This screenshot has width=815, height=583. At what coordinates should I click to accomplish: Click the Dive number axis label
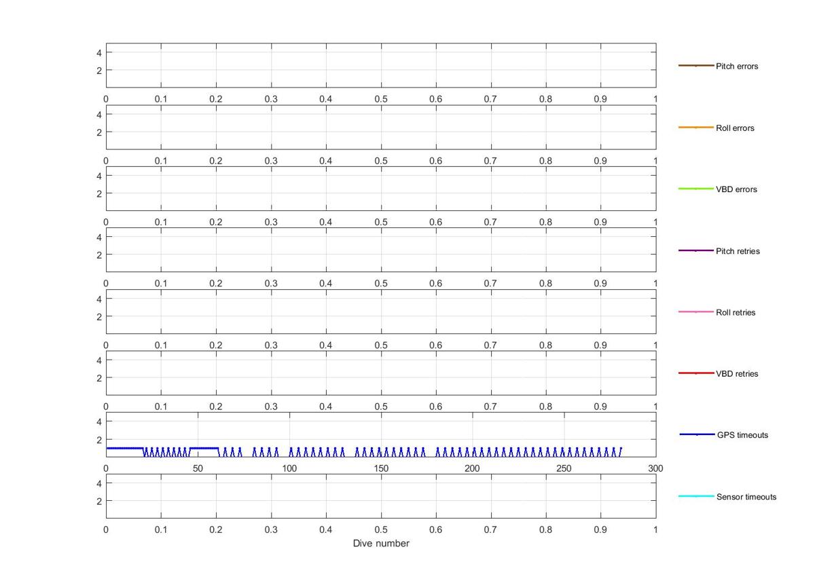381,544
